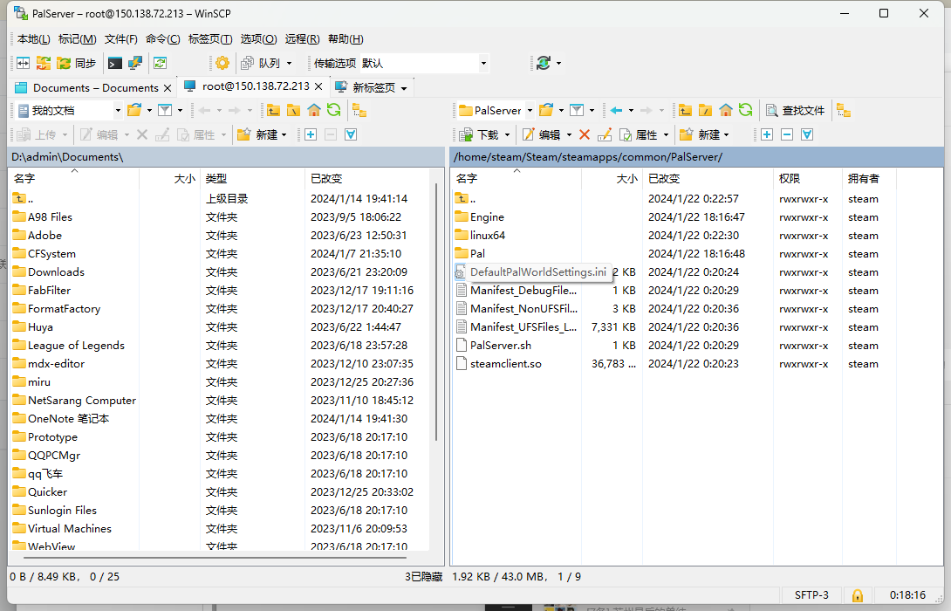The height and width of the screenshot is (611, 951).
Task: Click the globe refresh session icon
Action: click(x=544, y=63)
